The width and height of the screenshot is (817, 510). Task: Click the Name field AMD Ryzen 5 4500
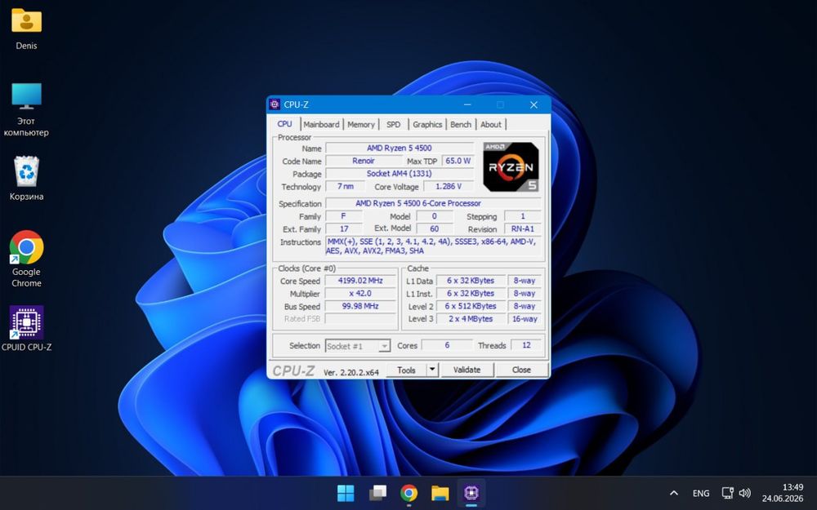click(400, 149)
